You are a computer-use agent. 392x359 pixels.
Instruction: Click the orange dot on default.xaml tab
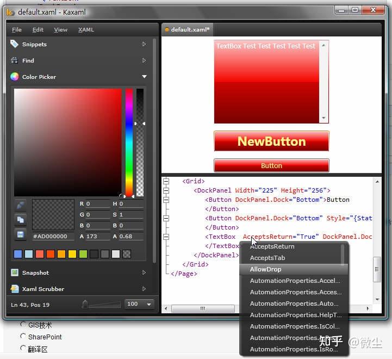coord(167,29)
